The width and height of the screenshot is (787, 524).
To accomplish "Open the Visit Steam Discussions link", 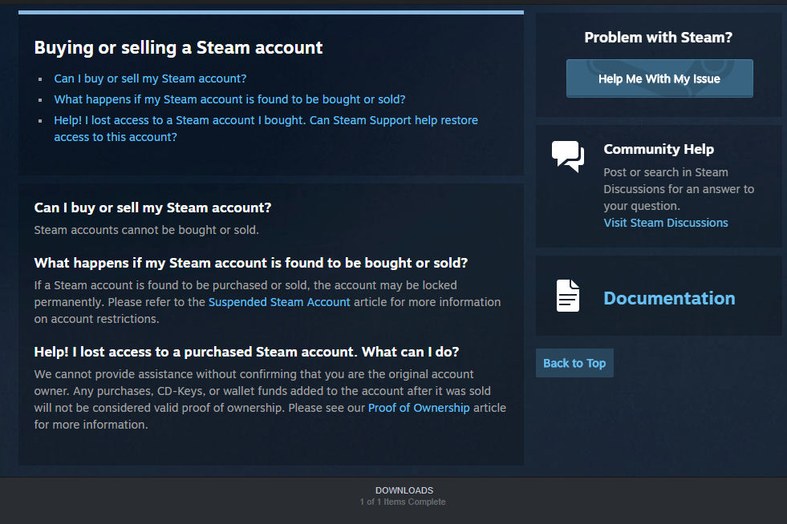I will click(665, 223).
